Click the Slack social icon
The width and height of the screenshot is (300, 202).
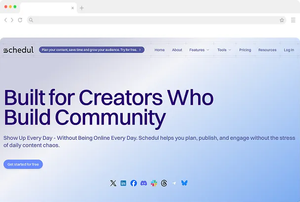(154, 183)
